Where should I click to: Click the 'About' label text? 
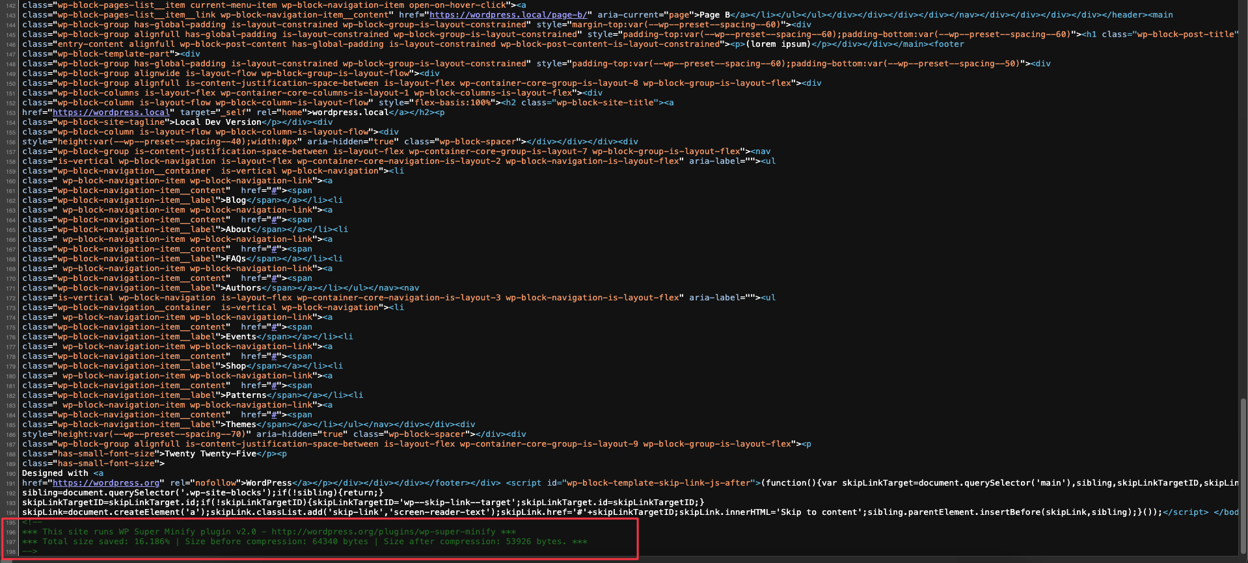[x=238, y=229]
